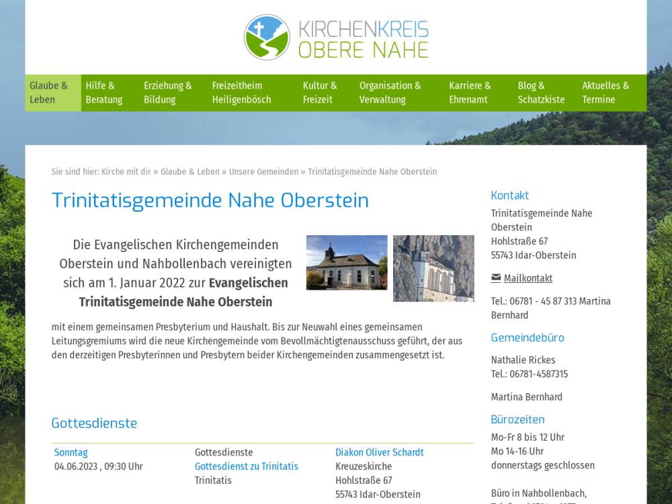Open the Hilfe & Beratung menu

tap(104, 93)
